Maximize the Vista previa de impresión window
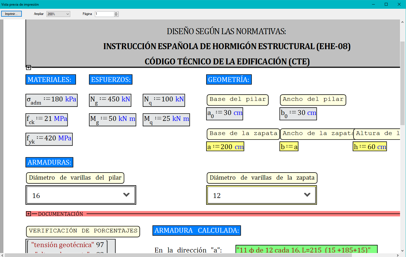Screen dimensions: 406x257 tap(386, 4)
